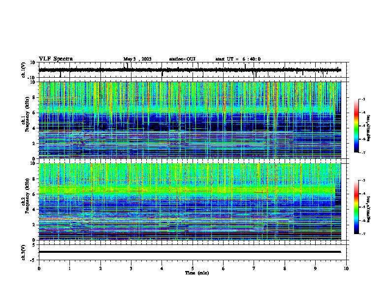Click the "-7" label on lower color bar

point(363,234)
